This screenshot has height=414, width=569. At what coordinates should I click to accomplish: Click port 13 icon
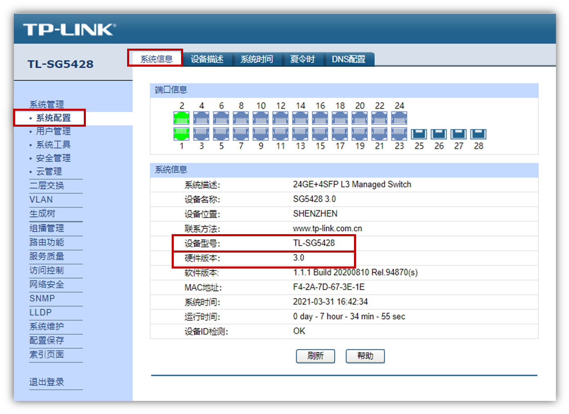click(300, 134)
